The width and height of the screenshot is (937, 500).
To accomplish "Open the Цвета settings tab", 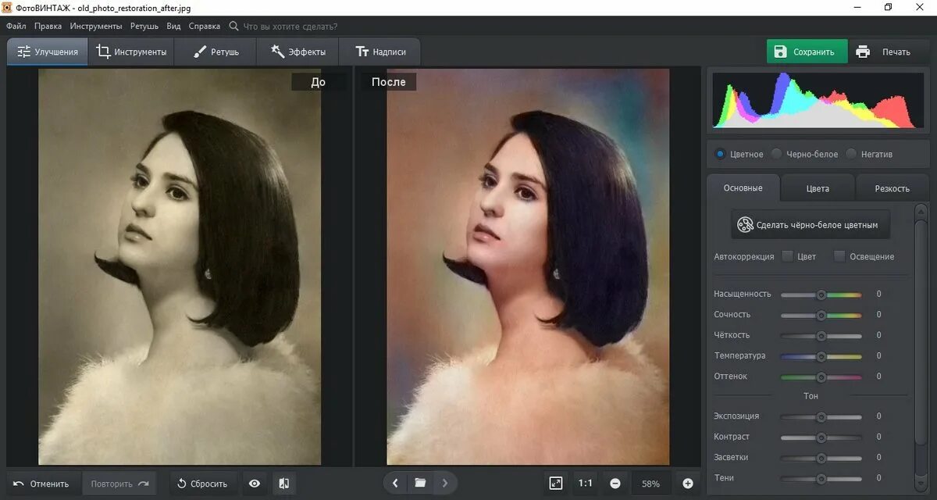I will click(x=818, y=188).
